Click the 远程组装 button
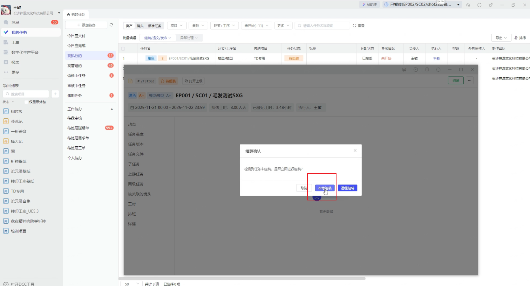 tap(347, 188)
